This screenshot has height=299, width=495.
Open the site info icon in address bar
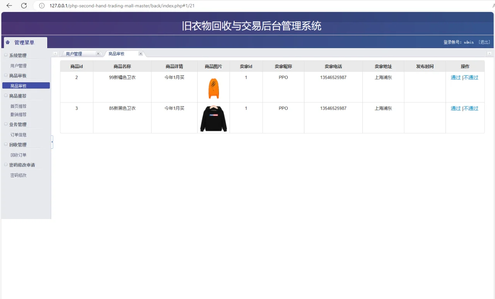41,6
